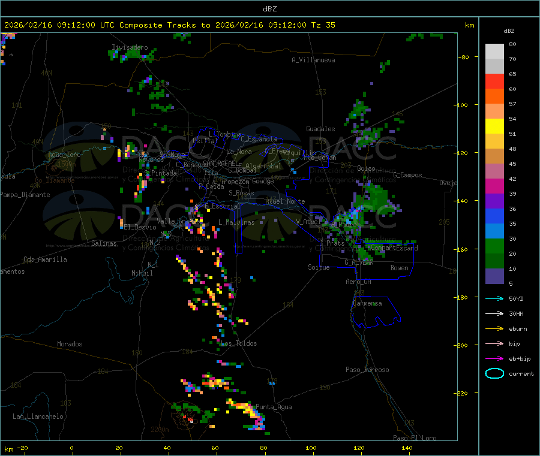Click the L_Malvinas location label
Image resolution: width=540 pixels, height=456 pixels.
coord(236,222)
